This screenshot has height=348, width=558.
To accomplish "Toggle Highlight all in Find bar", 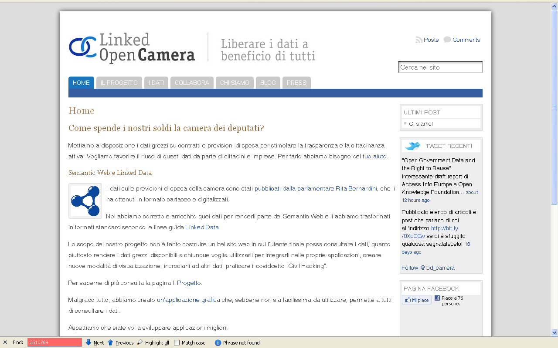I will (x=153, y=343).
